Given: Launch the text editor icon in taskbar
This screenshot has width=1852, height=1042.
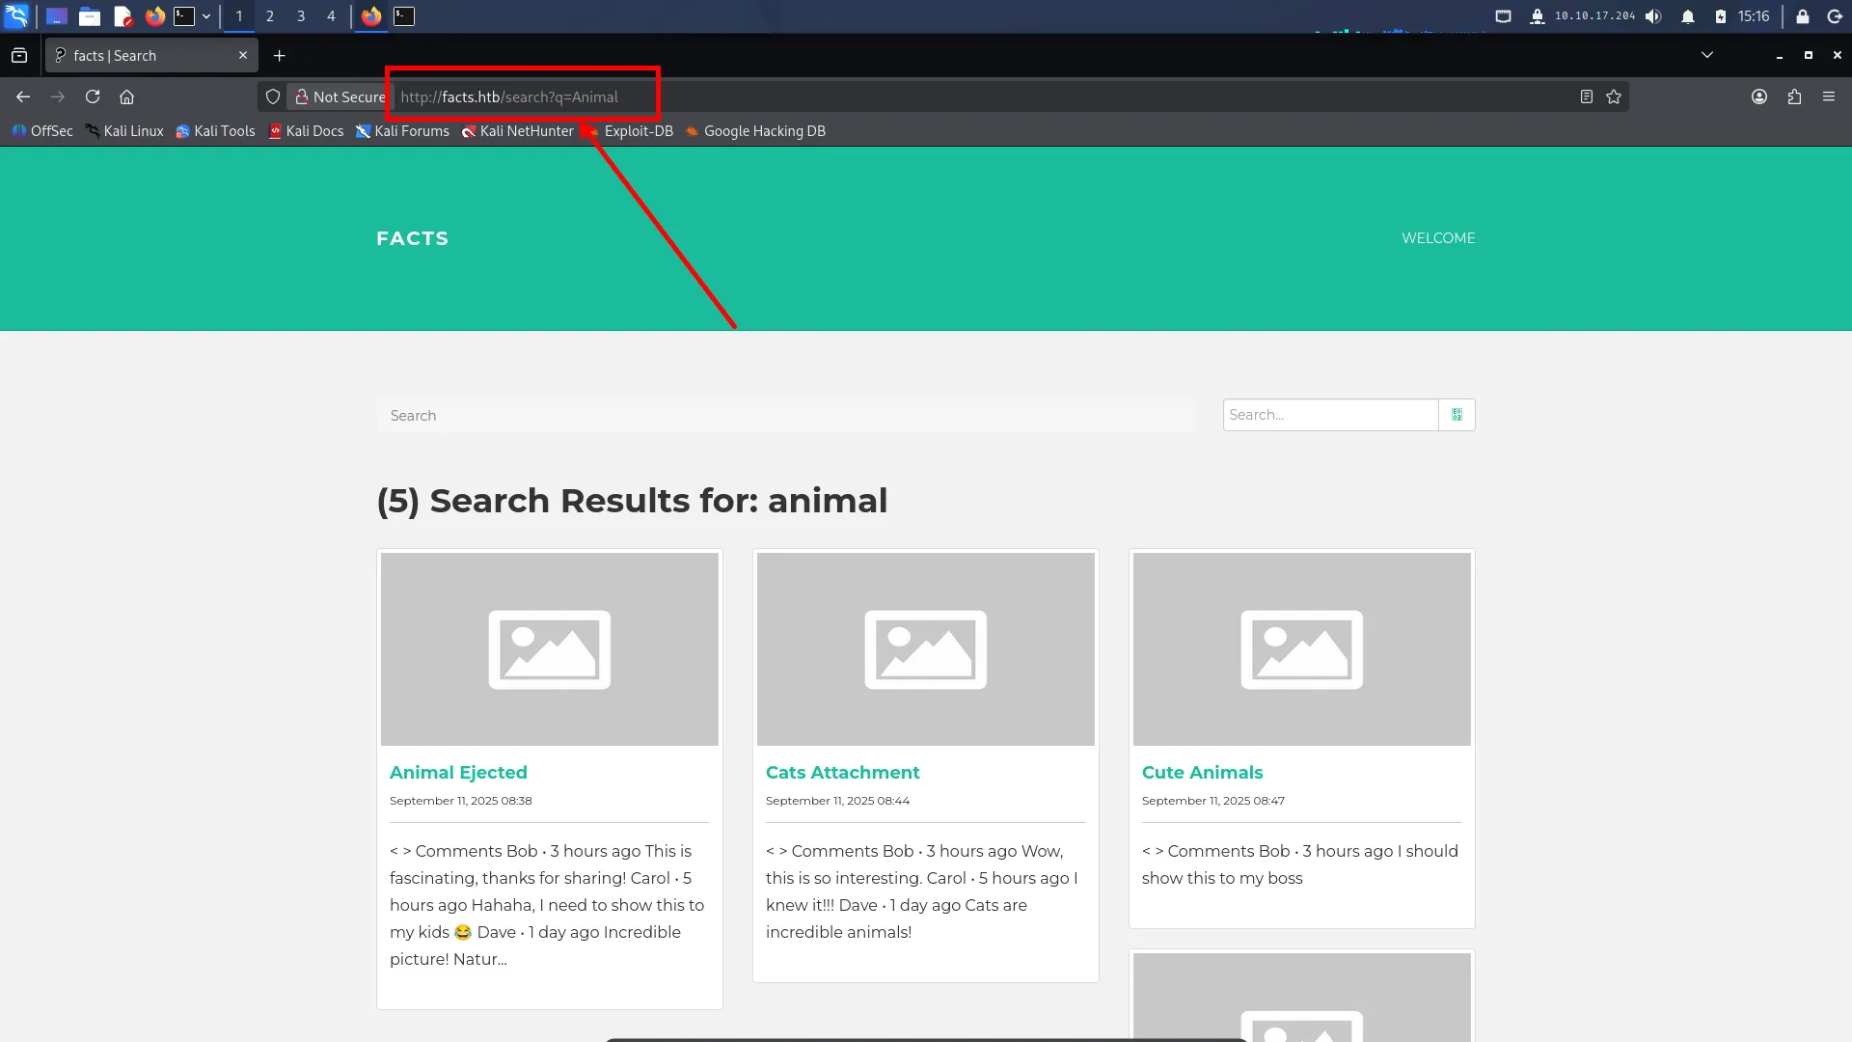Looking at the screenshot, I should [x=123, y=16].
